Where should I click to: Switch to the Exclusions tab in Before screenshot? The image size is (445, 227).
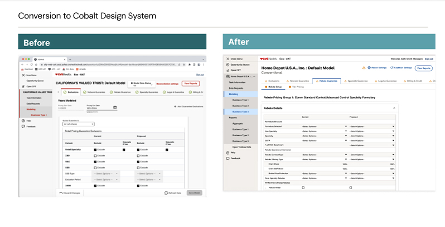pyautogui.click(x=71, y=92)
